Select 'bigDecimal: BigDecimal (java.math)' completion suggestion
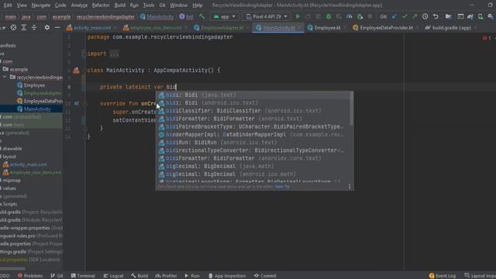 tap(253, 166)
